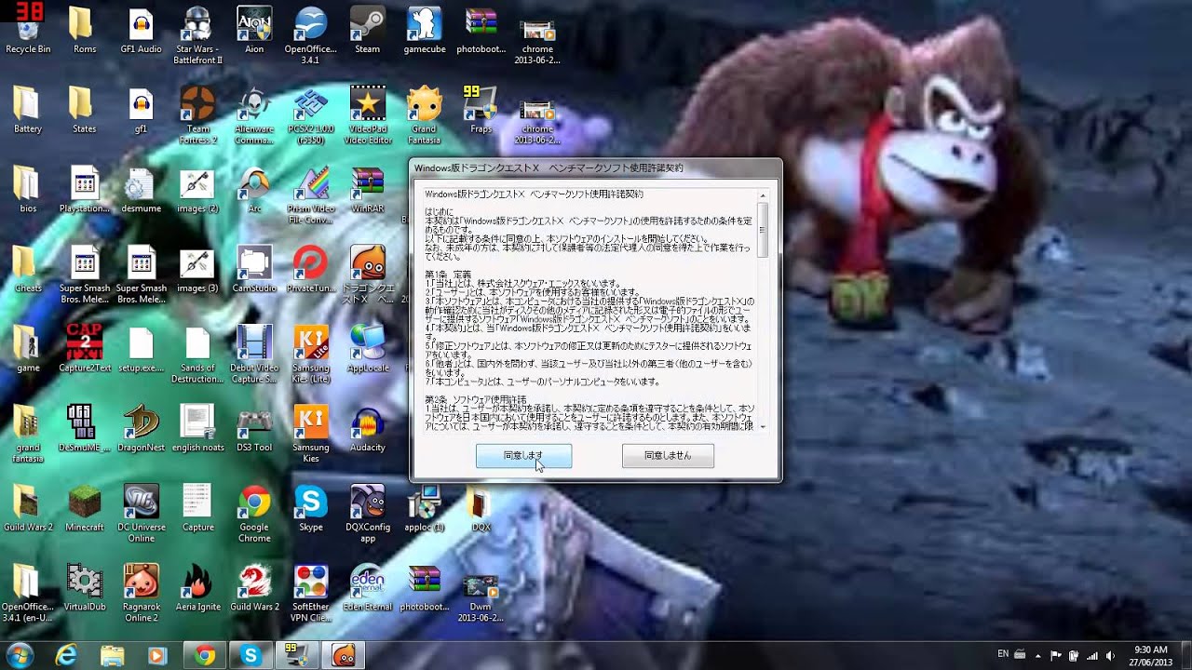Select the Aion desktop shortcut
The height and width of the screenshot is (670, 1192).
coord(254,31)
